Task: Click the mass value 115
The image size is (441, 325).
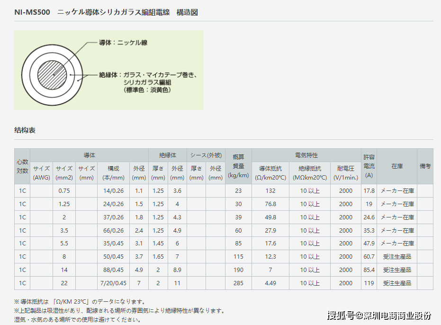Action: [x=238, y=257]
